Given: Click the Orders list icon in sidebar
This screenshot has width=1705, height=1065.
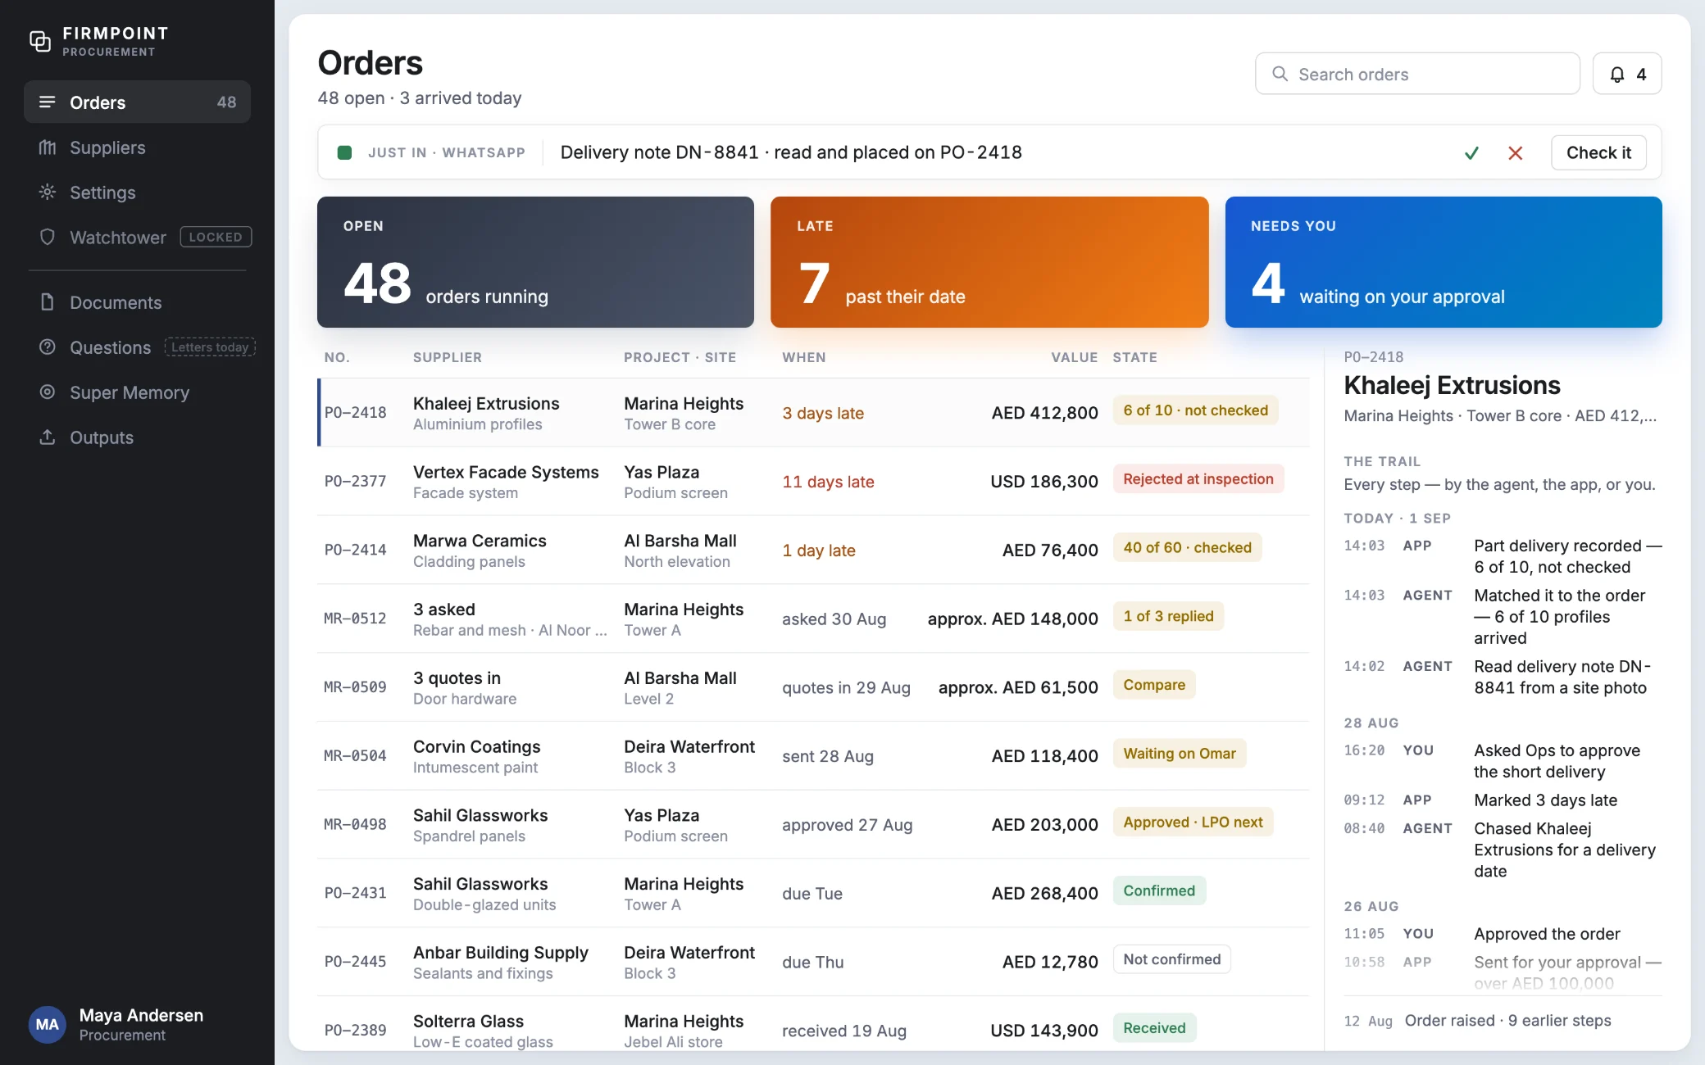Looking at the screenshot, I should coord(48,102).
